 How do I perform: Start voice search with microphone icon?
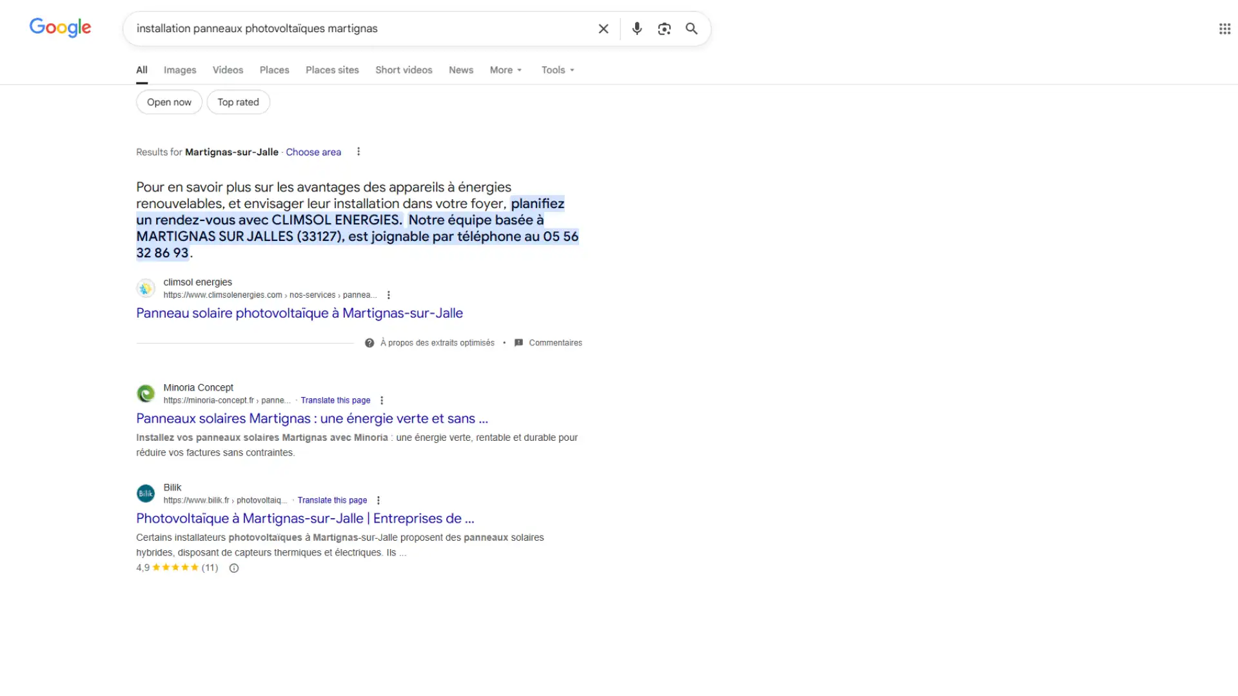(x=637, y=28)
